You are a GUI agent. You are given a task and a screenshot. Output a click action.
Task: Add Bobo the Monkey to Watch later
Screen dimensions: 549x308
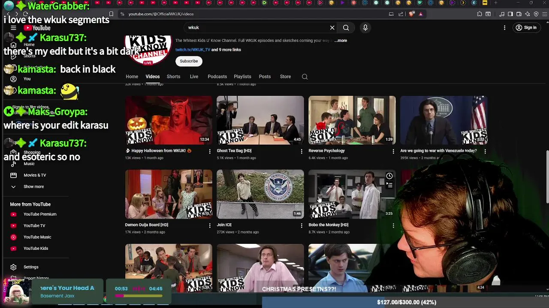tap(389, 176)
